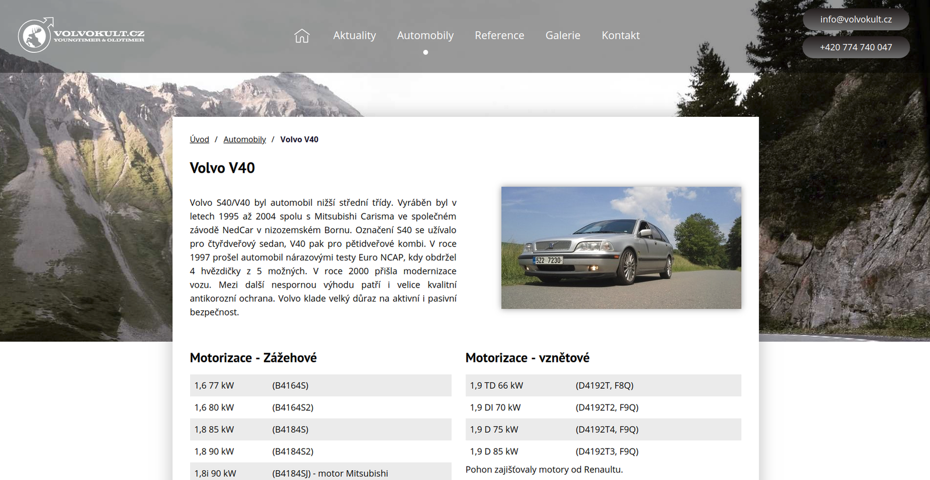Image resolution: width=930 pixels, height=480 pixels.
Task: Open the Galerie section
Action: point(563,35)
